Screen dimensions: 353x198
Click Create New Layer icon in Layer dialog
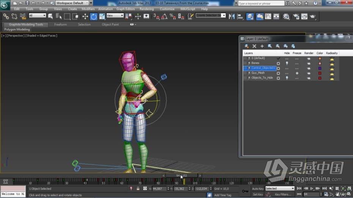click(x=246, y=46)
